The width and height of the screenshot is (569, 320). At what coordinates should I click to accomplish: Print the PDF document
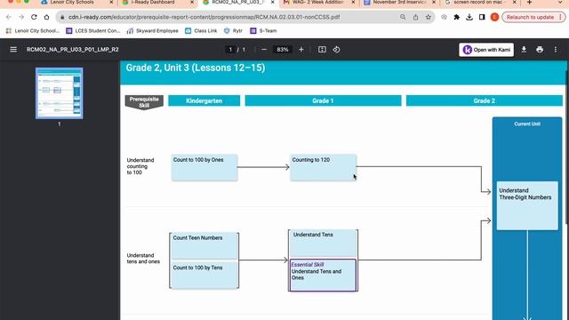pyautogui.click(x=540, y=50)
